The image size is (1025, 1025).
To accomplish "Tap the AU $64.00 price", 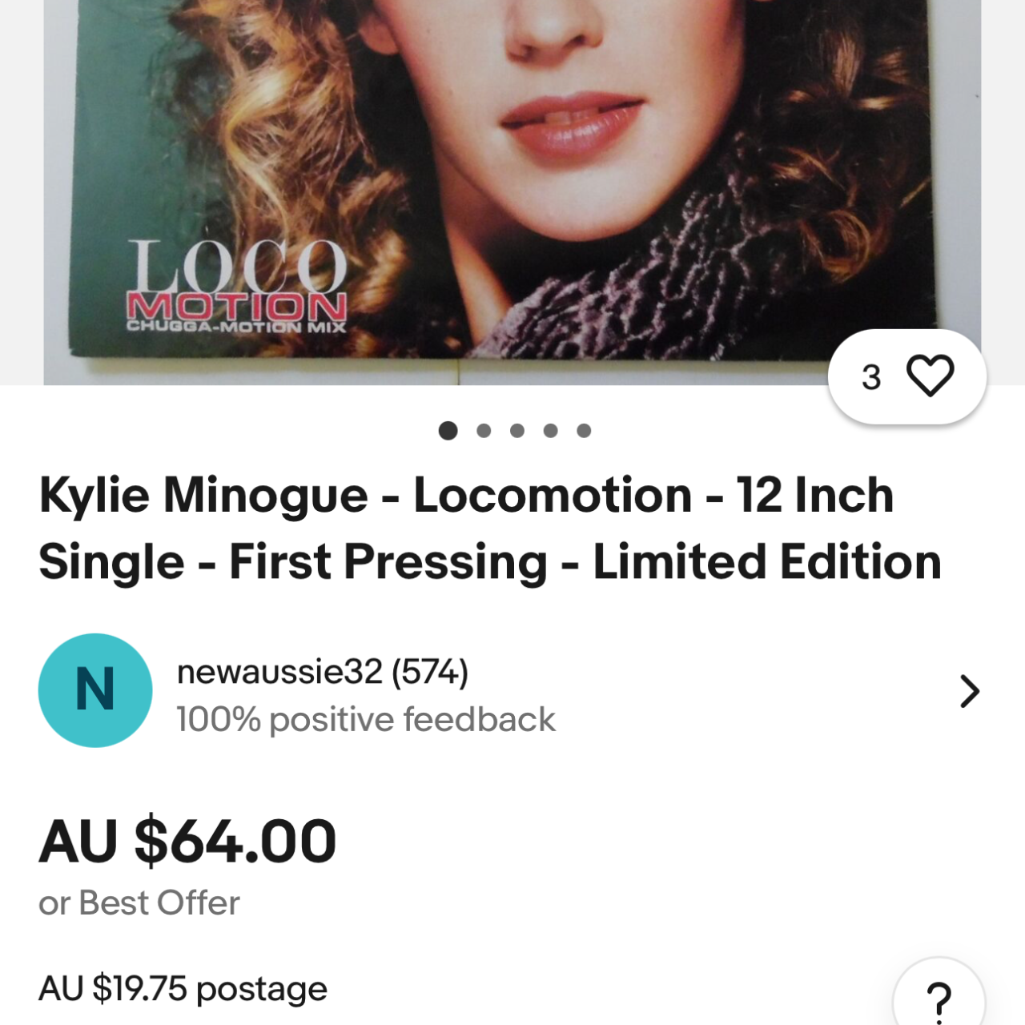I will pyautogui.click(x=188, y=841).
